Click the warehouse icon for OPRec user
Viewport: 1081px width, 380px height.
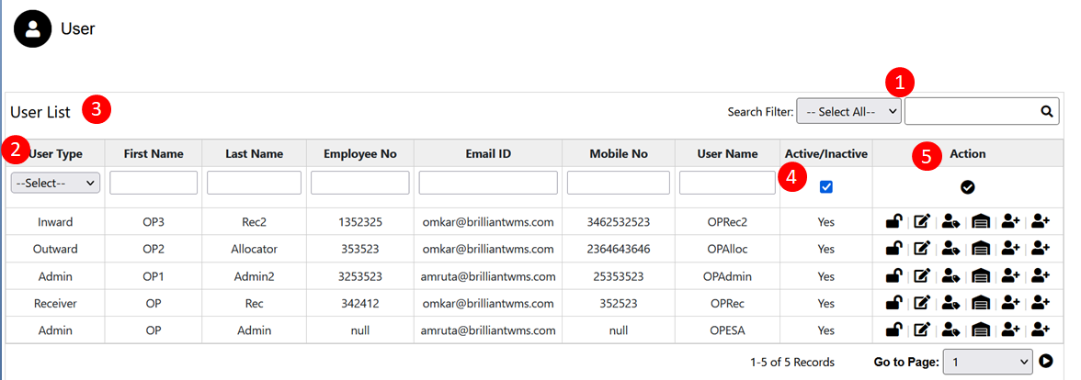pos(981,302)
